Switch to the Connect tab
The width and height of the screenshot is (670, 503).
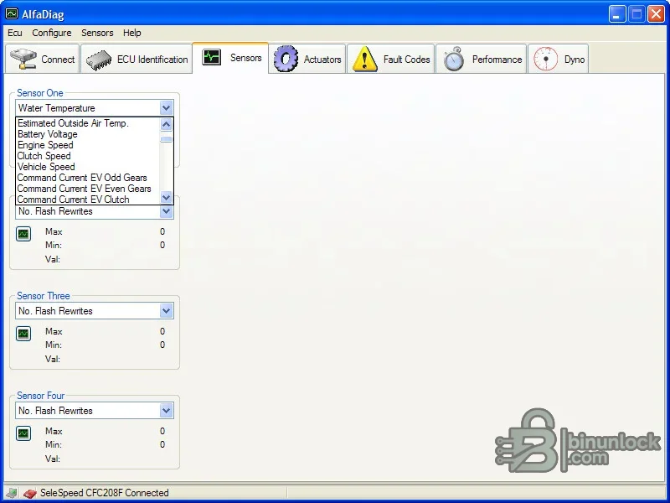tap(43, 59)
